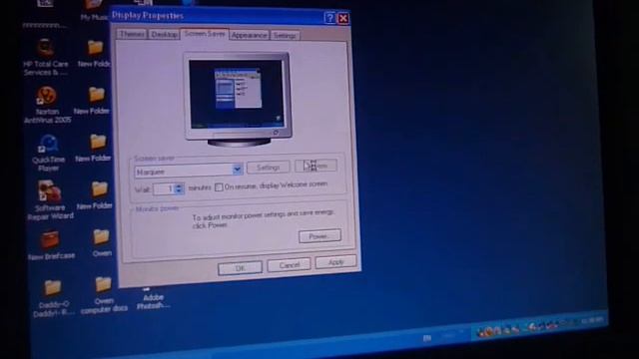Switch to the Themes tab
Image resolution: width=639 pixels, height=359 pixels.
(x=132, y=34)
